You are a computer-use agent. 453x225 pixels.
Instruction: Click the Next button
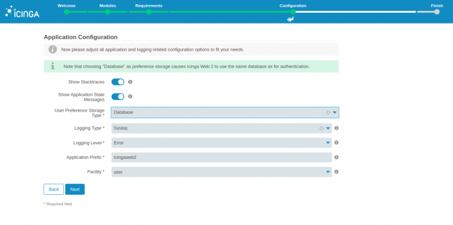75,189
